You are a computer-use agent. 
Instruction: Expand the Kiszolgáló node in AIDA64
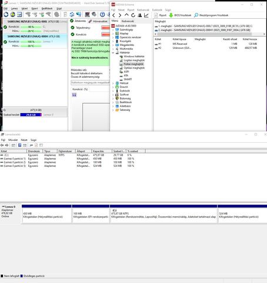[113, 41]
